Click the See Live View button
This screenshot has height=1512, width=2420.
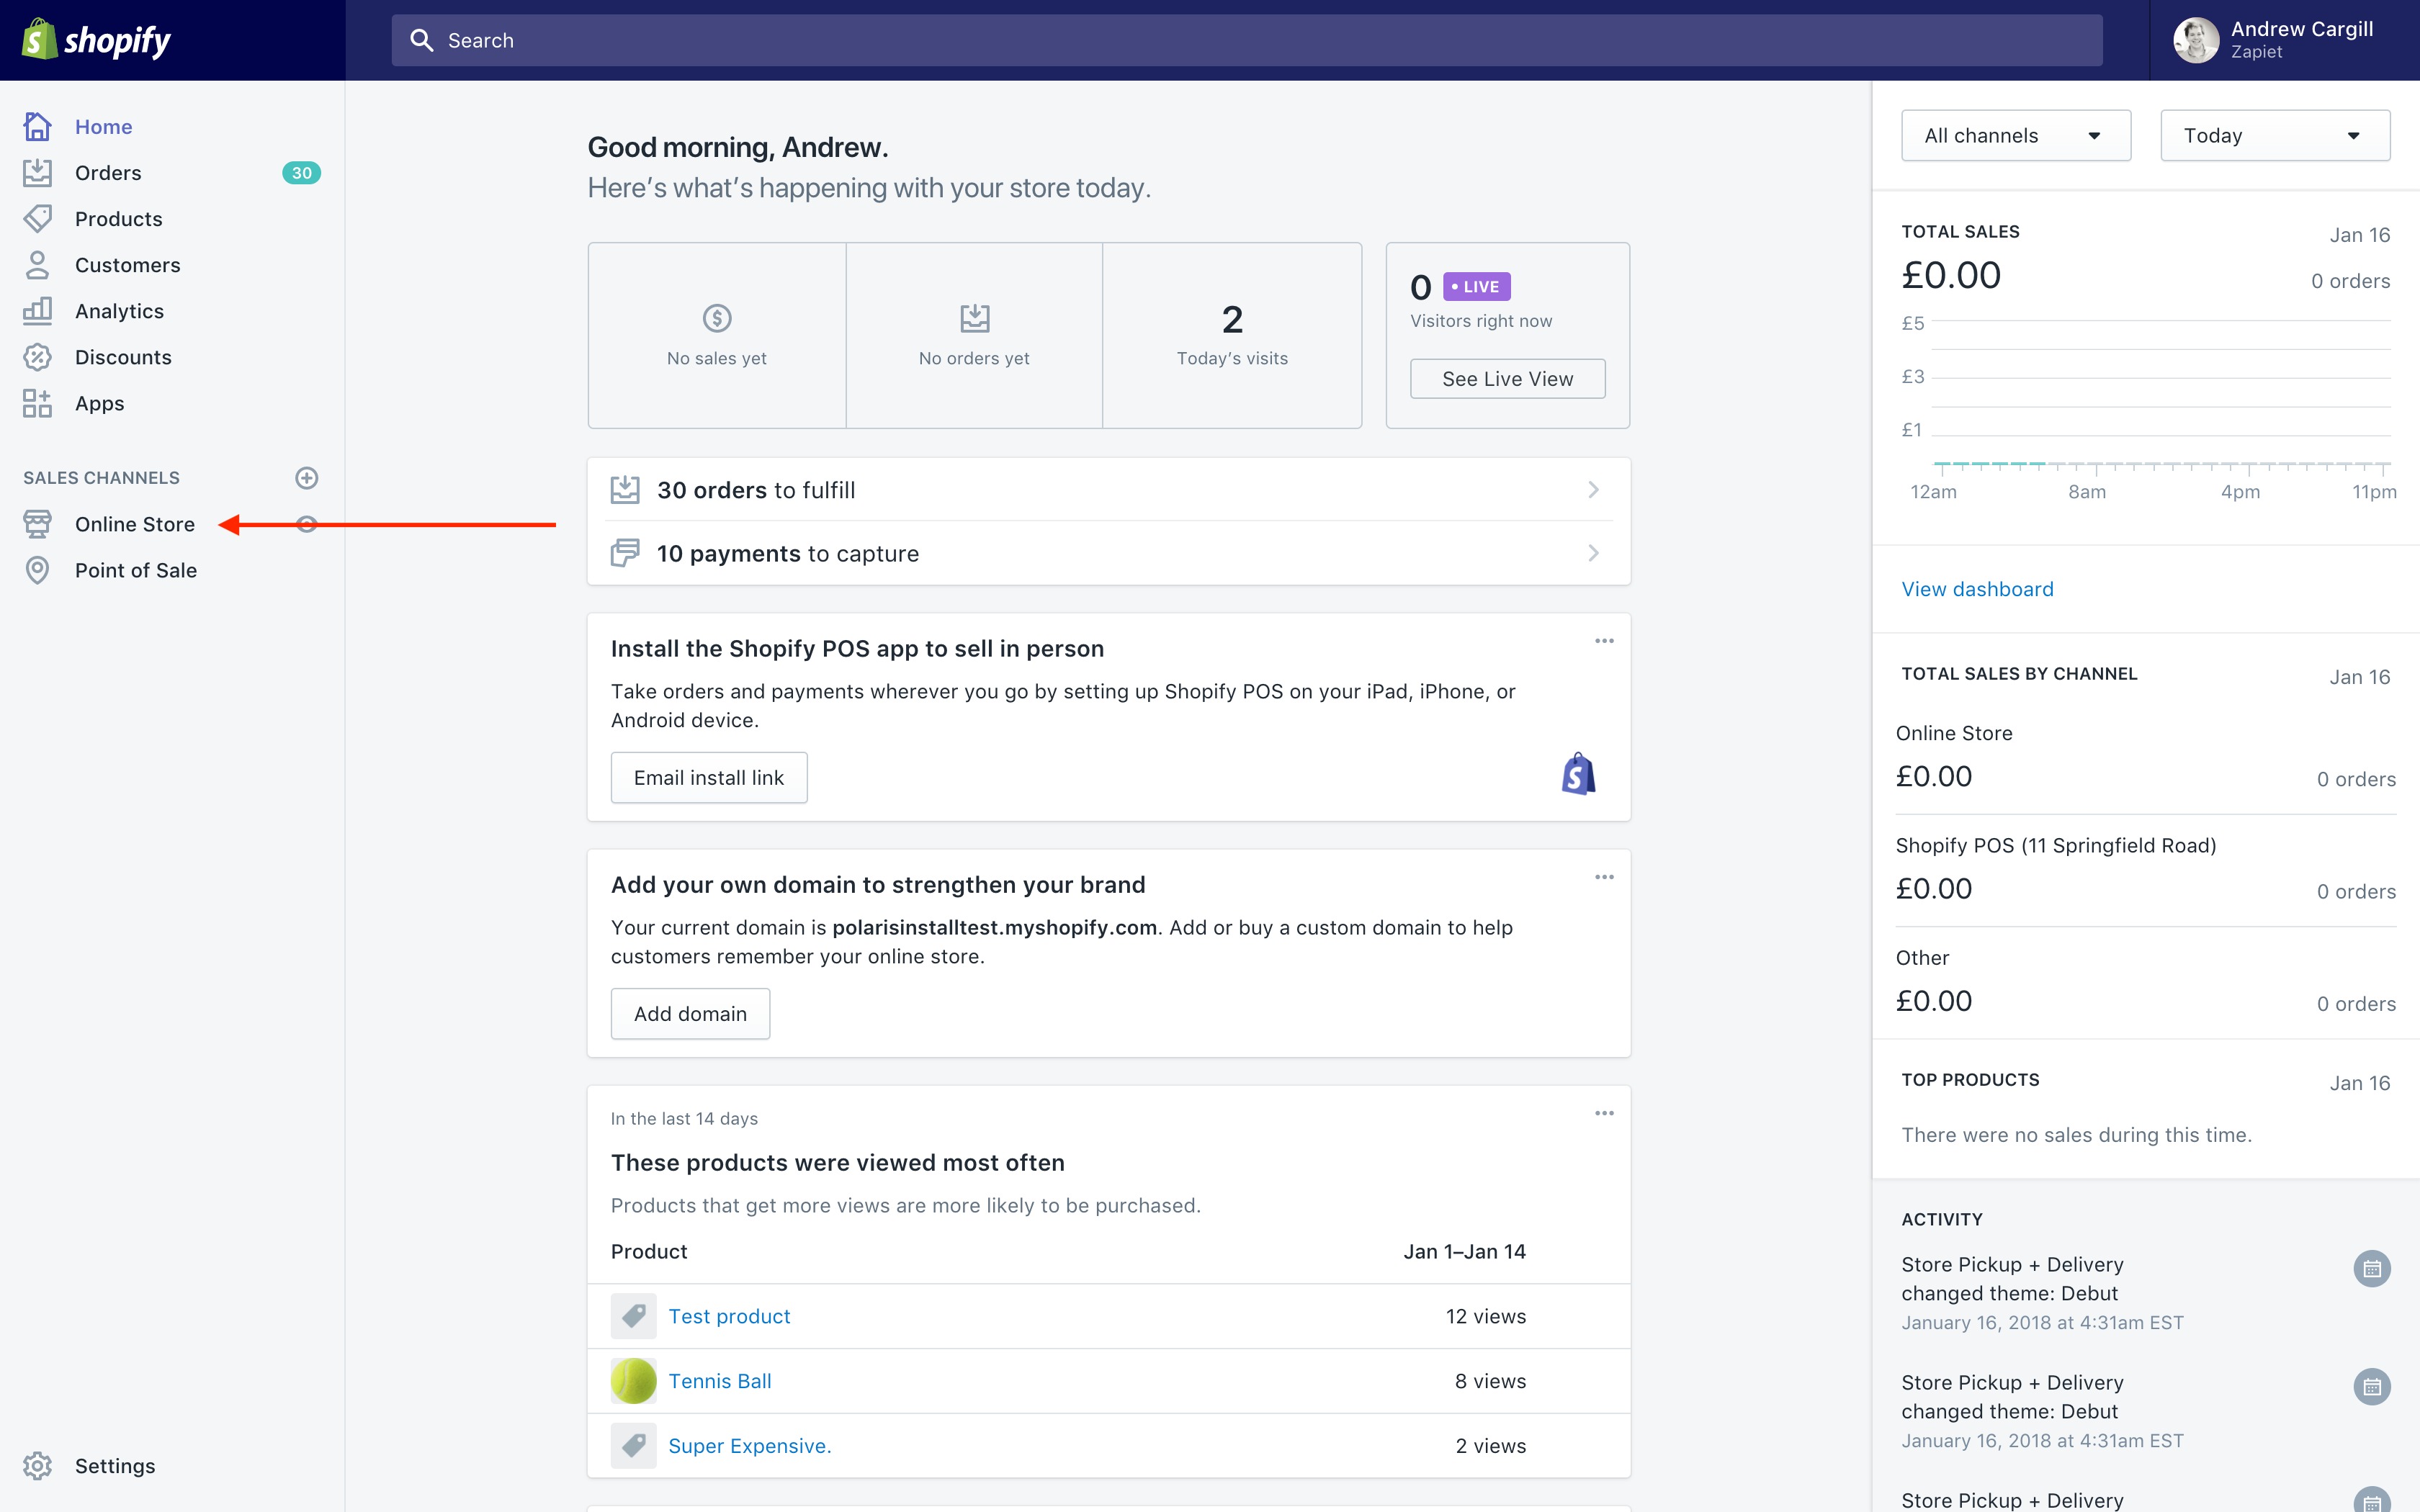tap(1507, 379)
